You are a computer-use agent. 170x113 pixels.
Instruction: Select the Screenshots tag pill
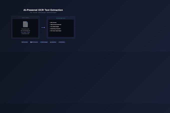pyautogui.click(x=24, y=42)
